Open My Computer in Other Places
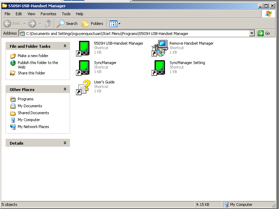 29,120
